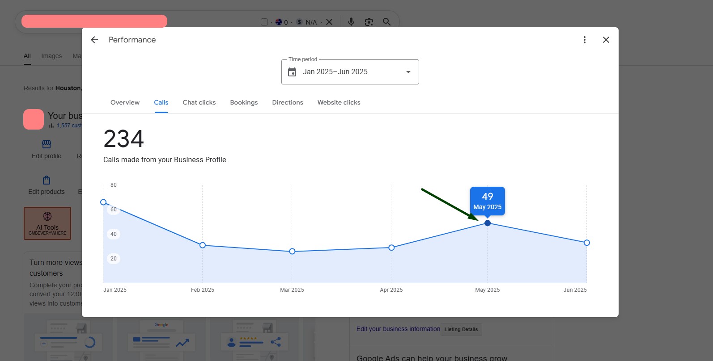The height and width of the screenshot is (361, 713).
Task: Open the Images results tab
Action: (x=51, y=56)
